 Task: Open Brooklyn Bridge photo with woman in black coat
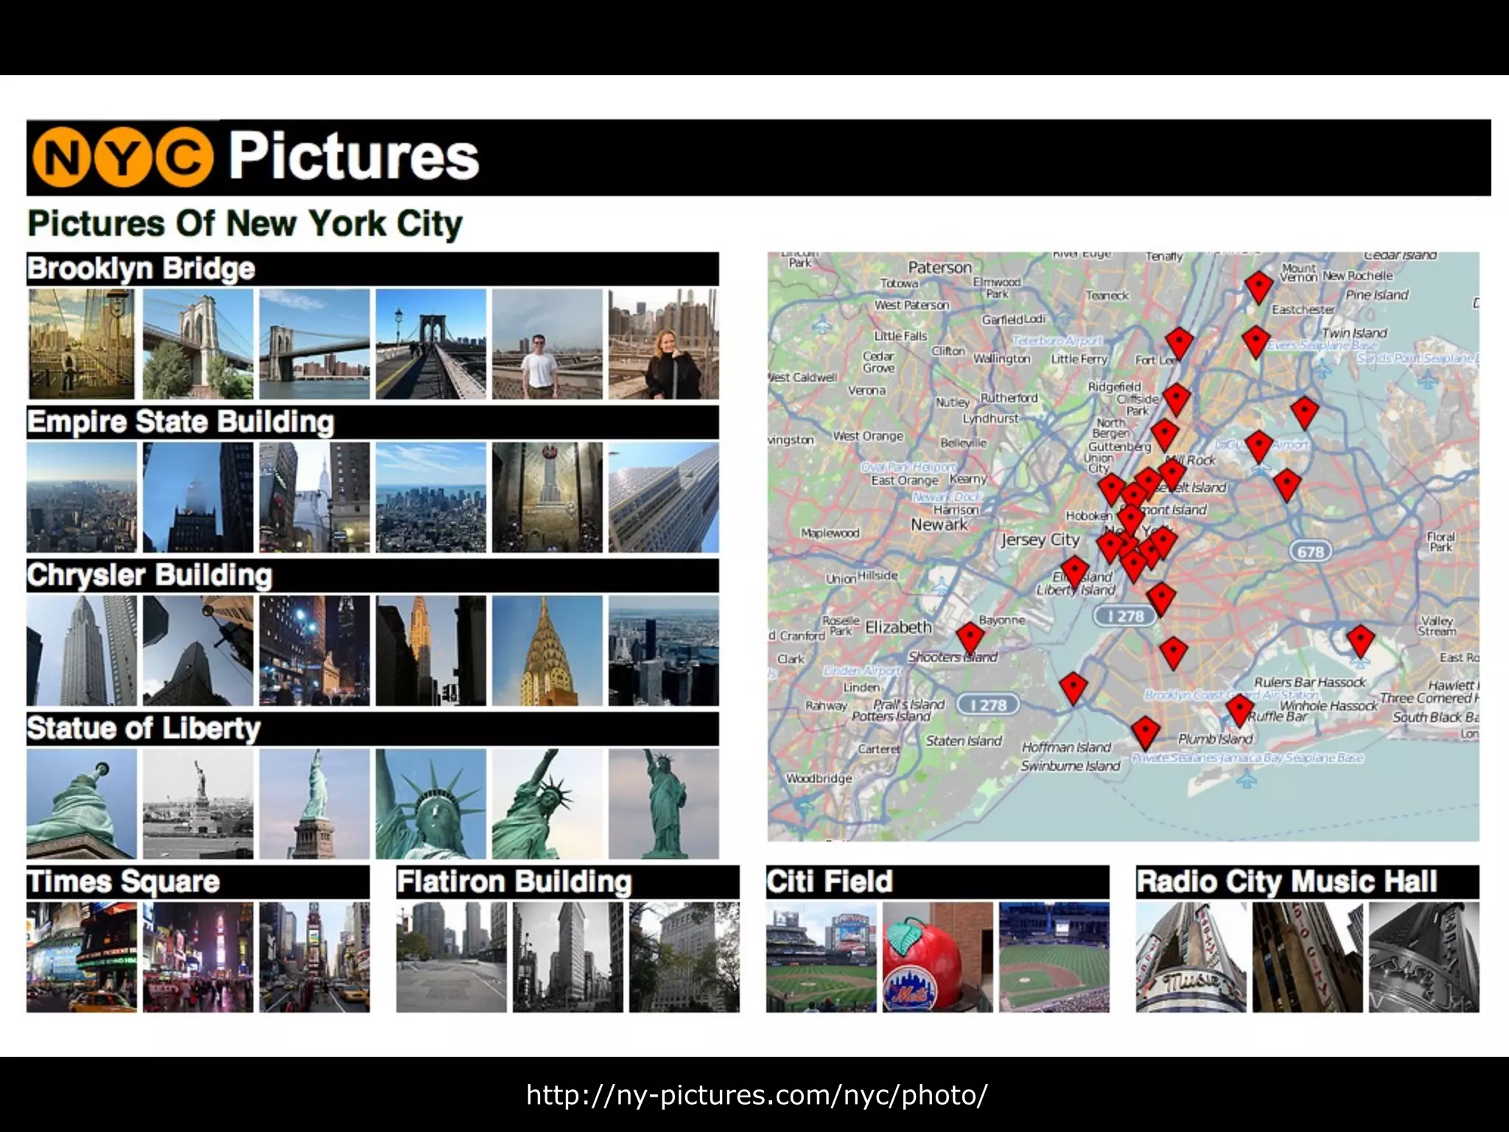tap(664, 344)
